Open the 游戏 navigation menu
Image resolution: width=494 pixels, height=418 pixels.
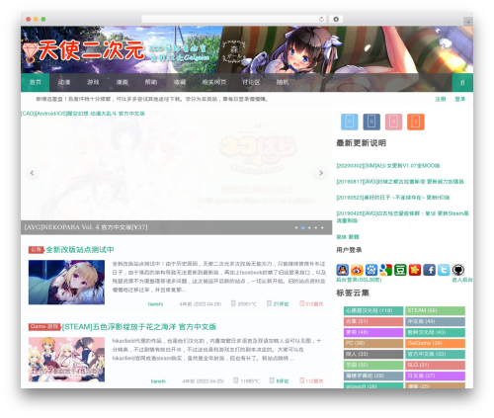coord(93,82)
